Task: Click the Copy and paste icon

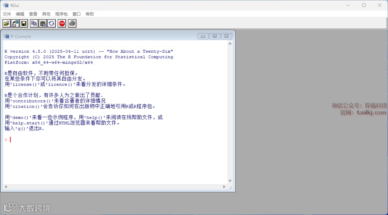Action: click(51, 23)
